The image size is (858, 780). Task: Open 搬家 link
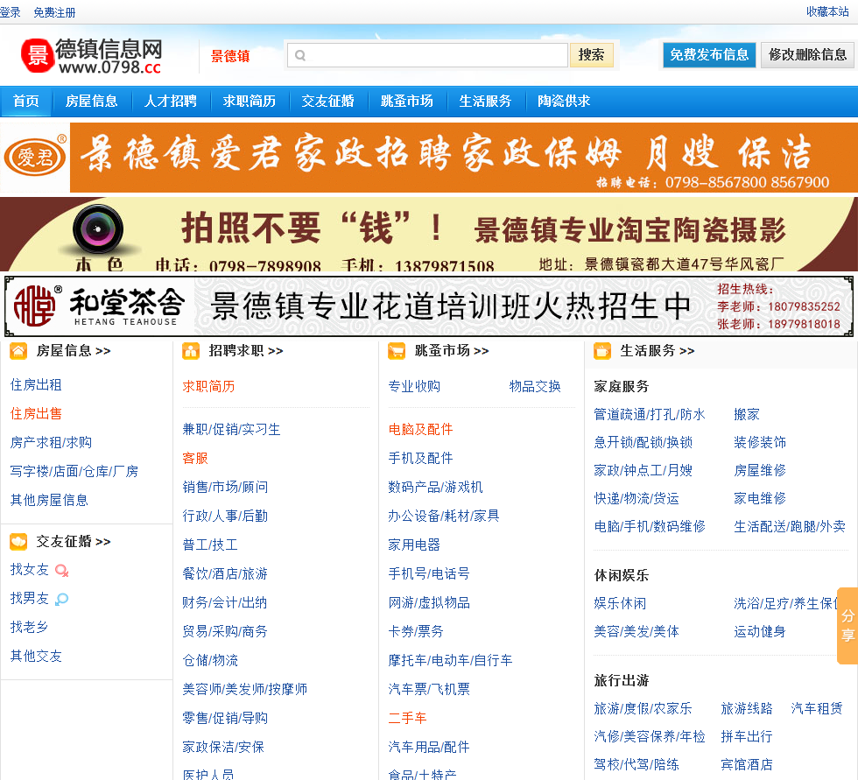point(747,415)
